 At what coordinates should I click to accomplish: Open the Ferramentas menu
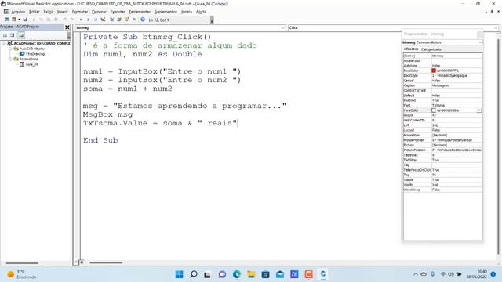click(x=140, y=12)
